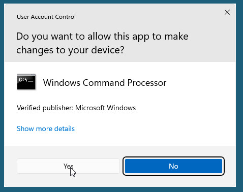Image resolution: width=243 pixels, height=192 pixels.
Task: Deny the request with the No button
Action: click(173, 166)
